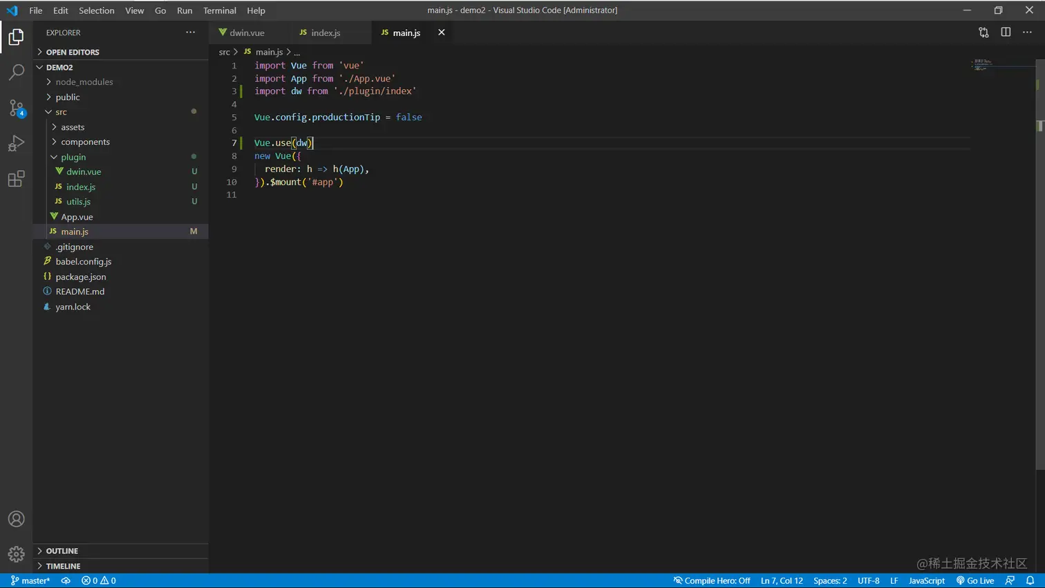Change encoding via UTF-8 item

868,581
